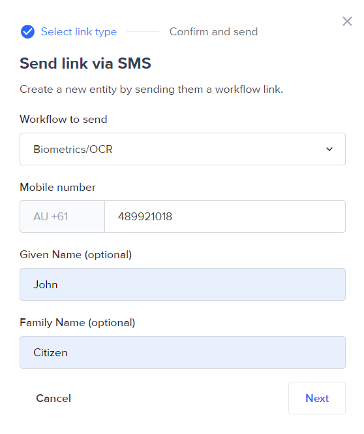The image size is (364, 434).
Task: Click the Workflow to send label
Action: coord(63,120)
